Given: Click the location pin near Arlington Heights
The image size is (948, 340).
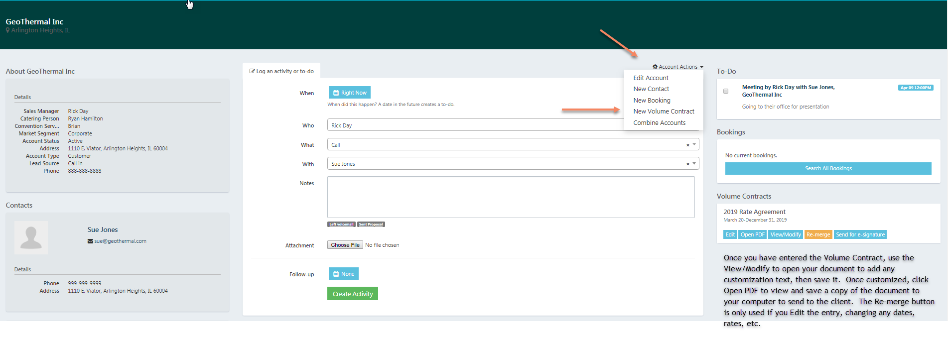Looking at the screenshot, I should coord(8,30).
